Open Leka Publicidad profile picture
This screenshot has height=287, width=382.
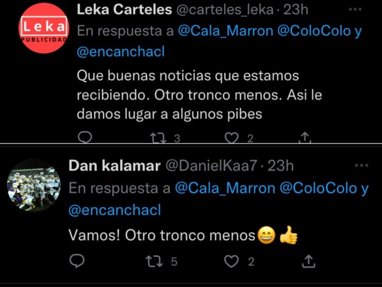coord(43,29)
